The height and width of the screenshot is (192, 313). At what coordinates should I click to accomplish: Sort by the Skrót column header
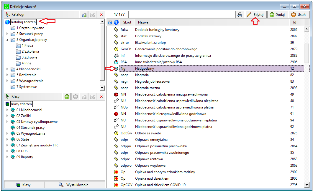pyautogui.click(x=127, y=22)
